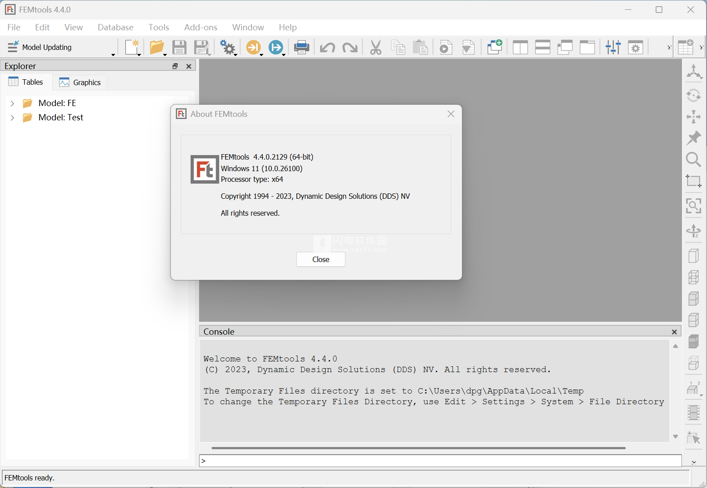Select the rotate view tool
707x488 pixels.
694,95
